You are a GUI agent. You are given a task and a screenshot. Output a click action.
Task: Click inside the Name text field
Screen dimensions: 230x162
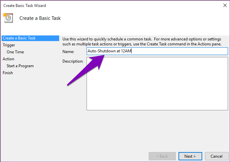[x=157, y=51]
